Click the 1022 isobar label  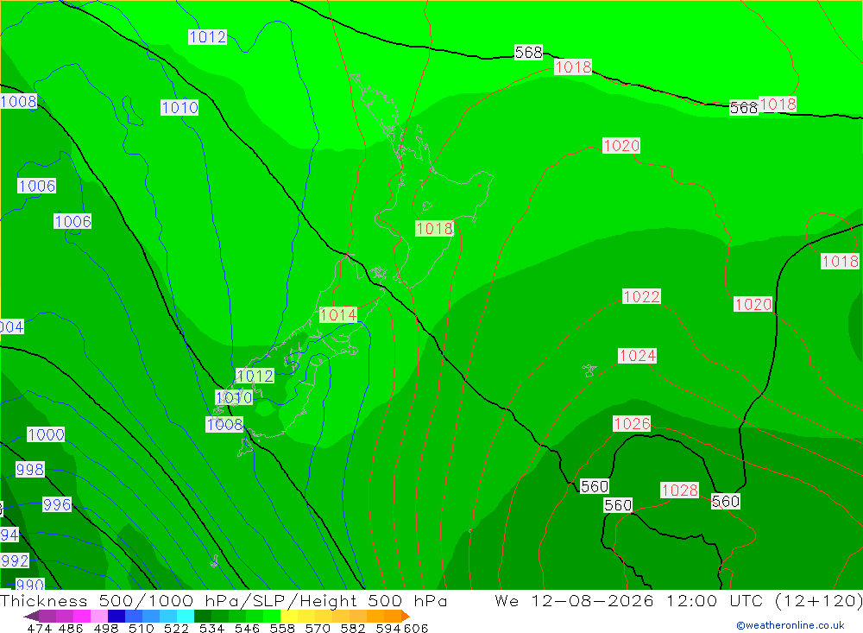click(x=641, y=296)
